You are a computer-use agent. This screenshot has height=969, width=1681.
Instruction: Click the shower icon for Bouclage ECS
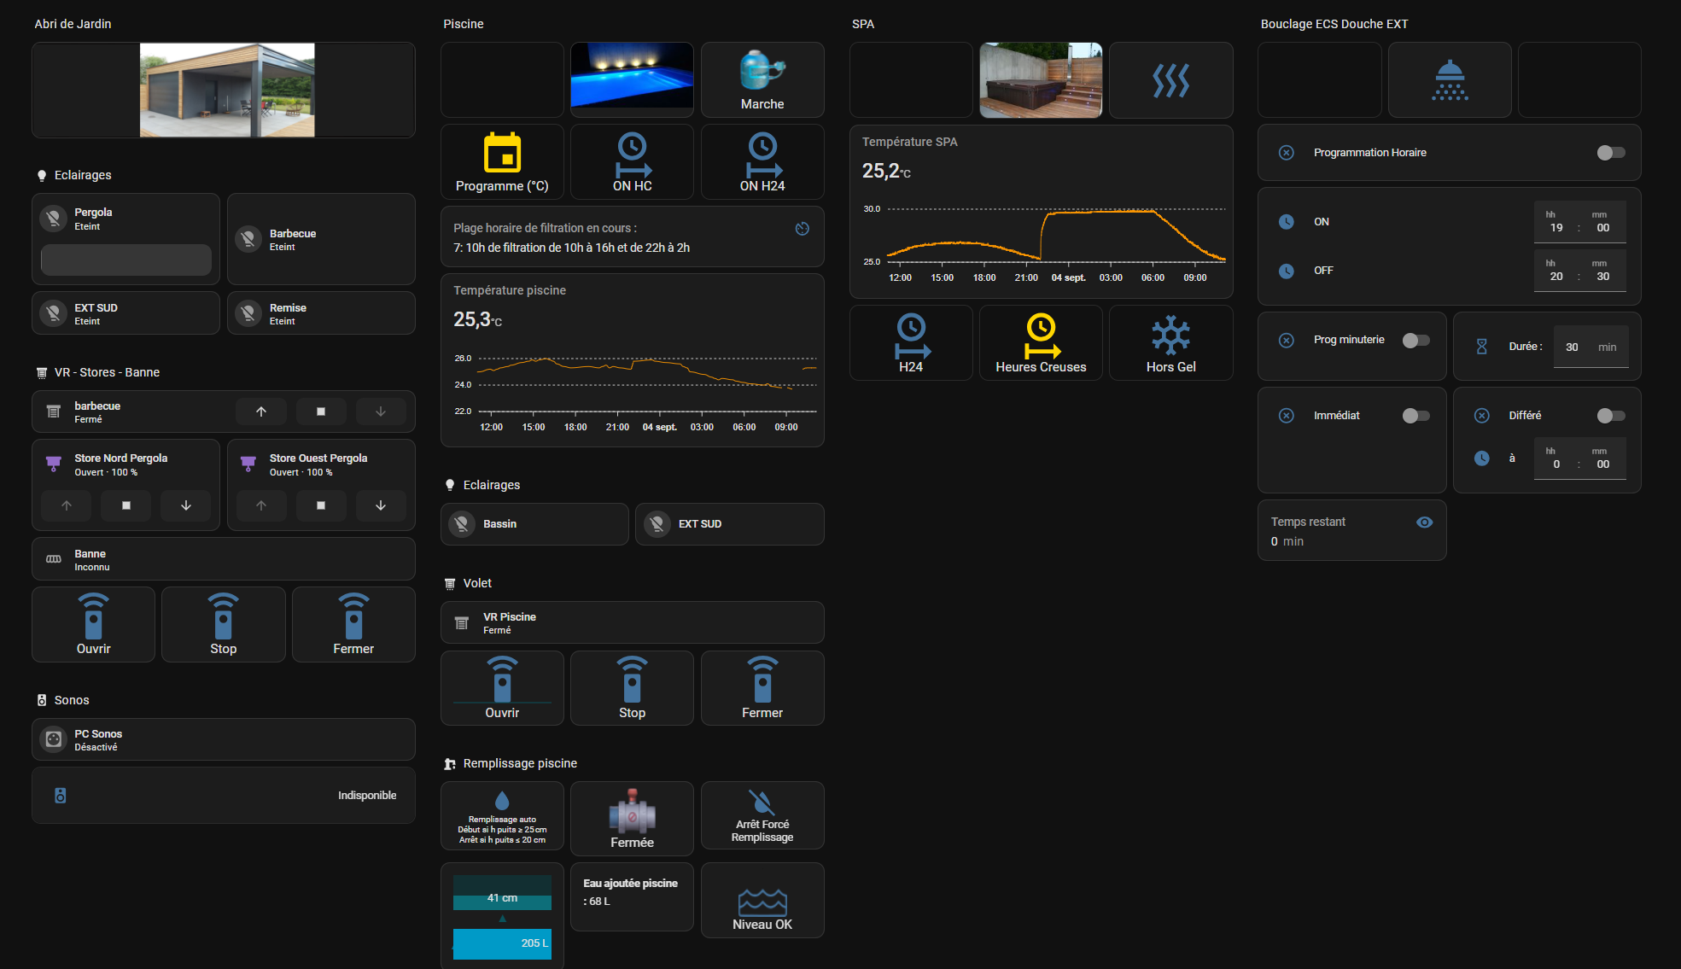(1449, 81)
